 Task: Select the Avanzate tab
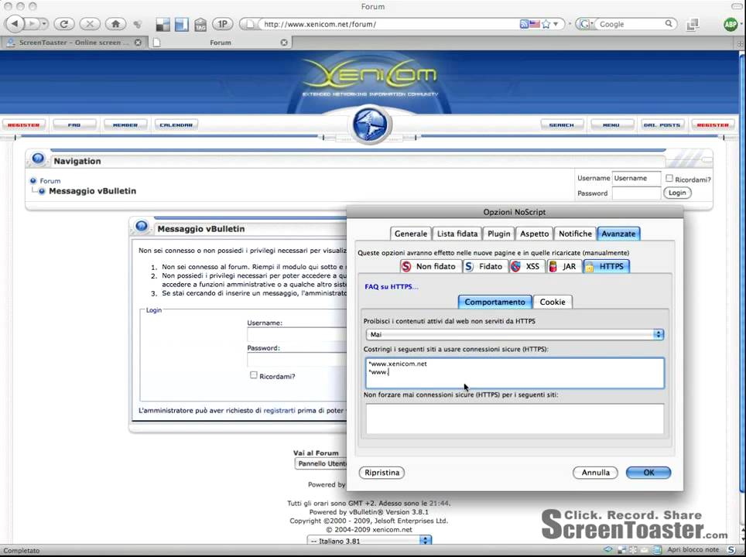pos(618,234)
